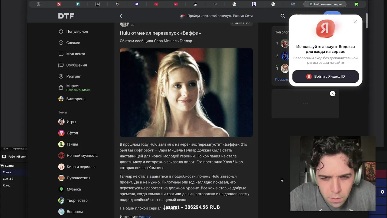Open the Variety source link
The image size is (387, 218).
tap(145, 216)
